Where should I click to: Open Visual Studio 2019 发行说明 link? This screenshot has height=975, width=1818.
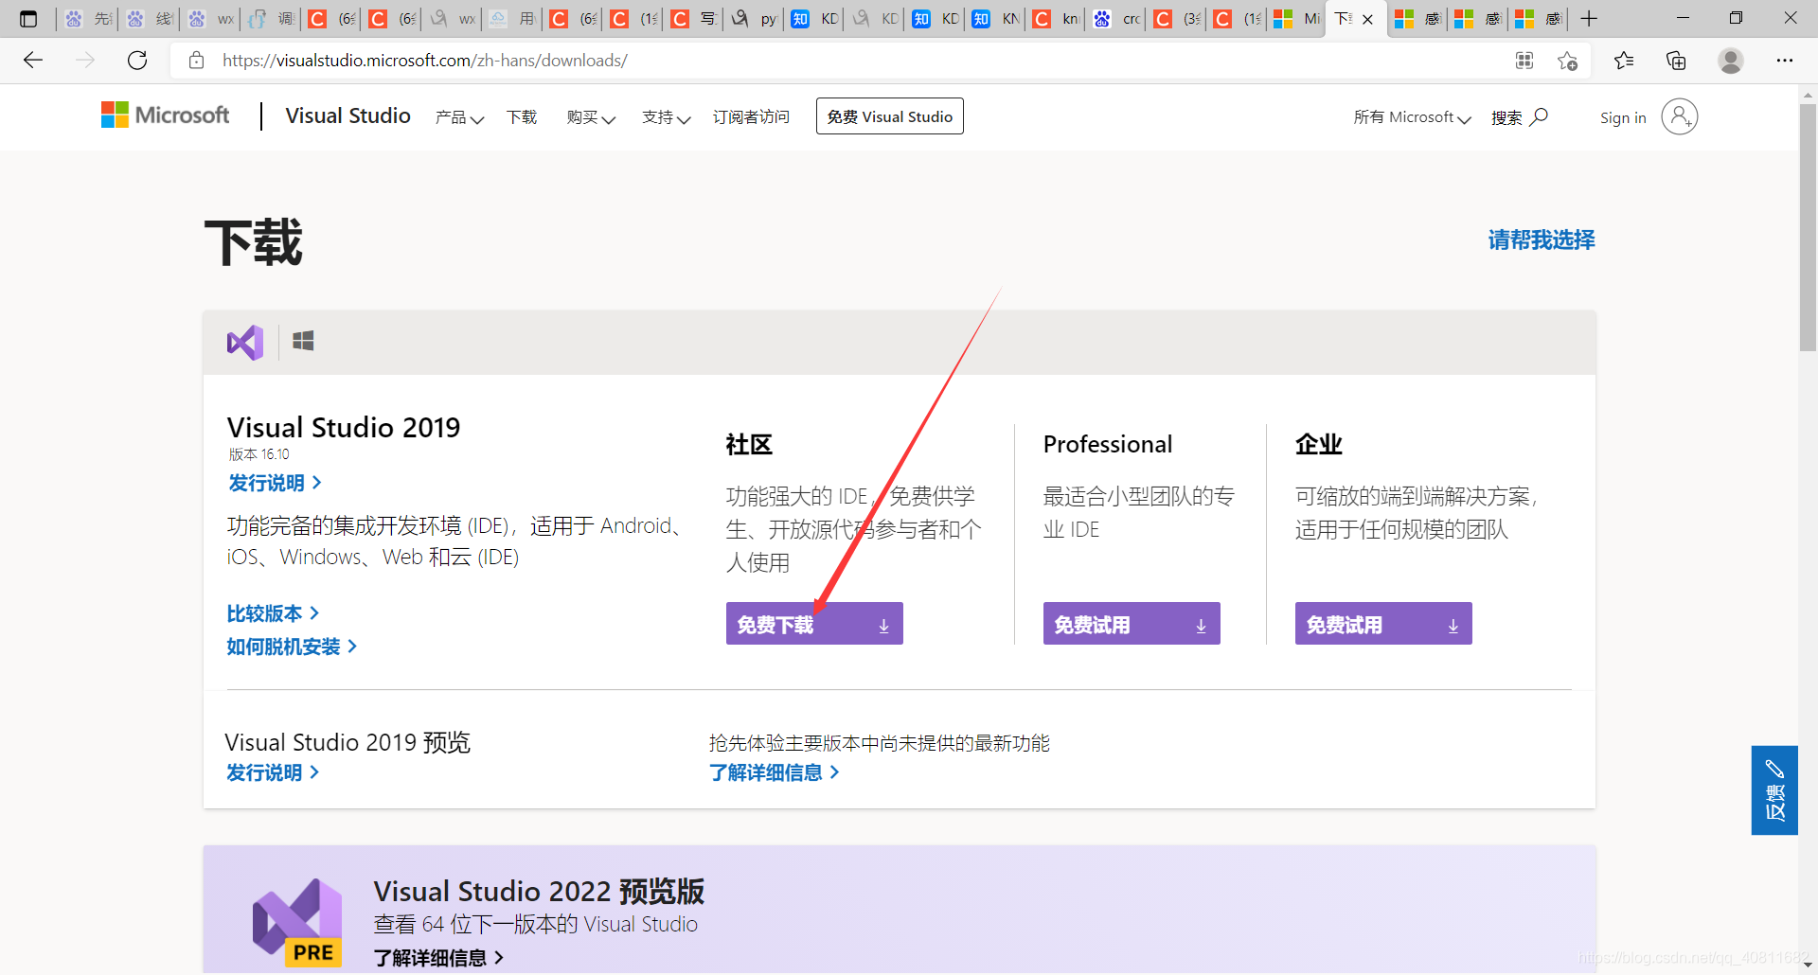(276, 483)
